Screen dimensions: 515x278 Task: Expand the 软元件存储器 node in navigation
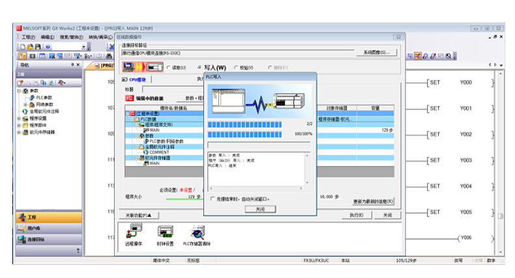pos(19,131)
